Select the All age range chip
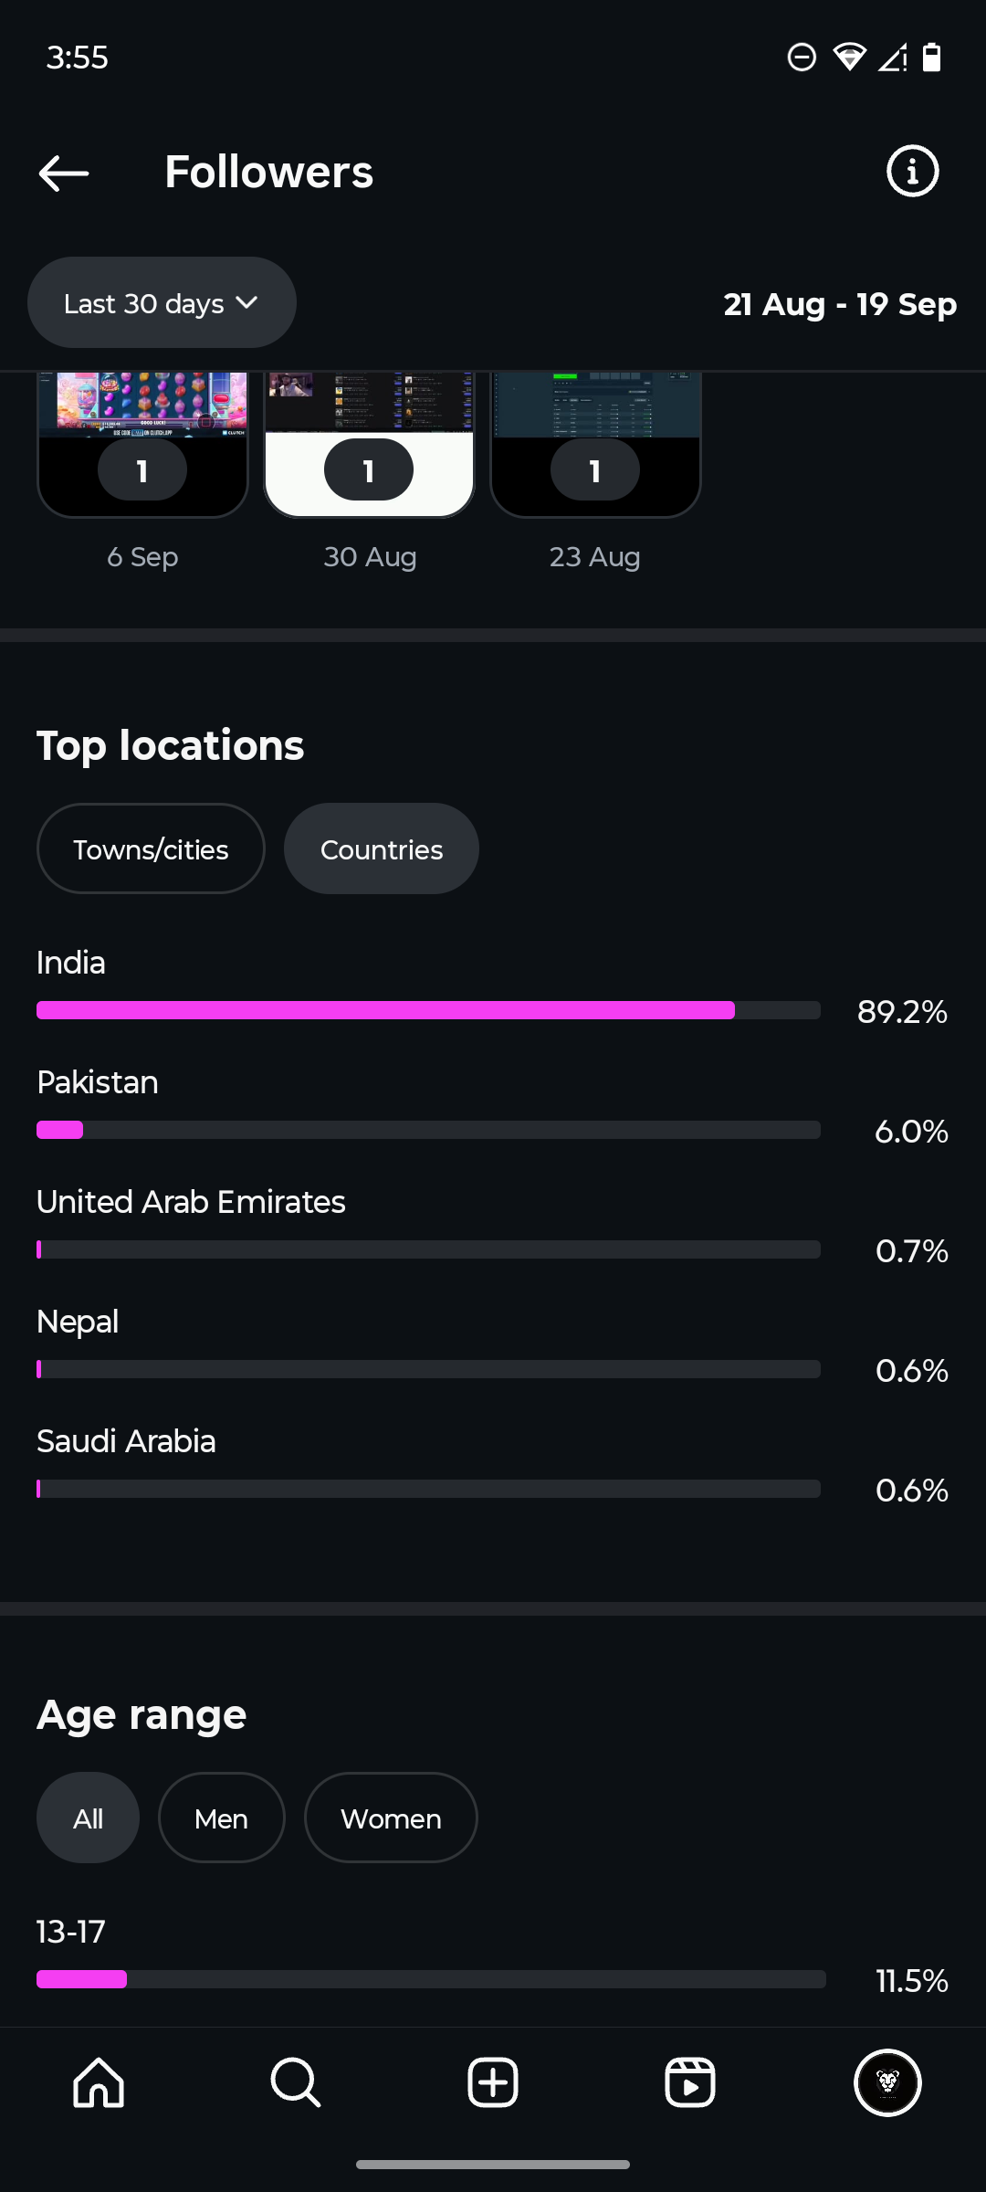 click(88, 1818)
